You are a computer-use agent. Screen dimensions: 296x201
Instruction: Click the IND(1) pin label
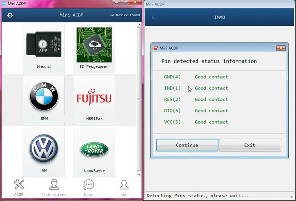(x=172, y=88)
